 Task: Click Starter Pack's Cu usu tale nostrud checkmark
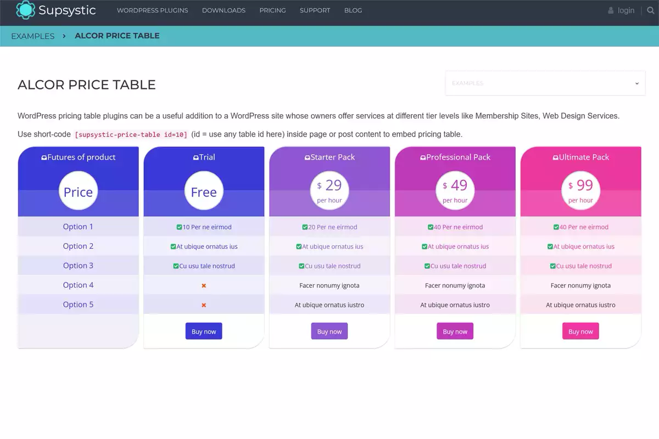pos(301,266)
